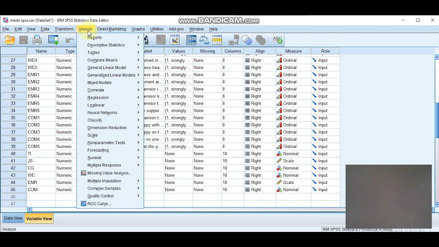Open the Graphs menu
Image resolution: width=439 pixels, height=247 pixels.
point(138,29)
